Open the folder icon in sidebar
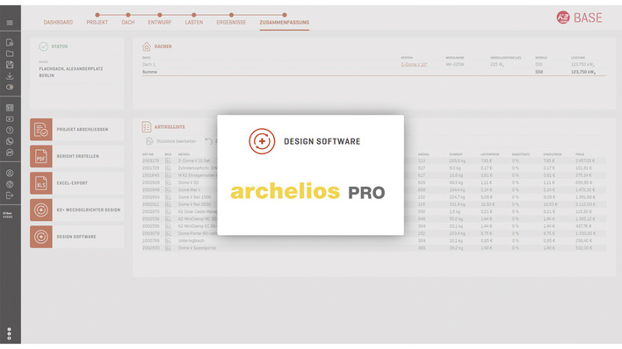The image size is (622, 349). tap(10, 53)
